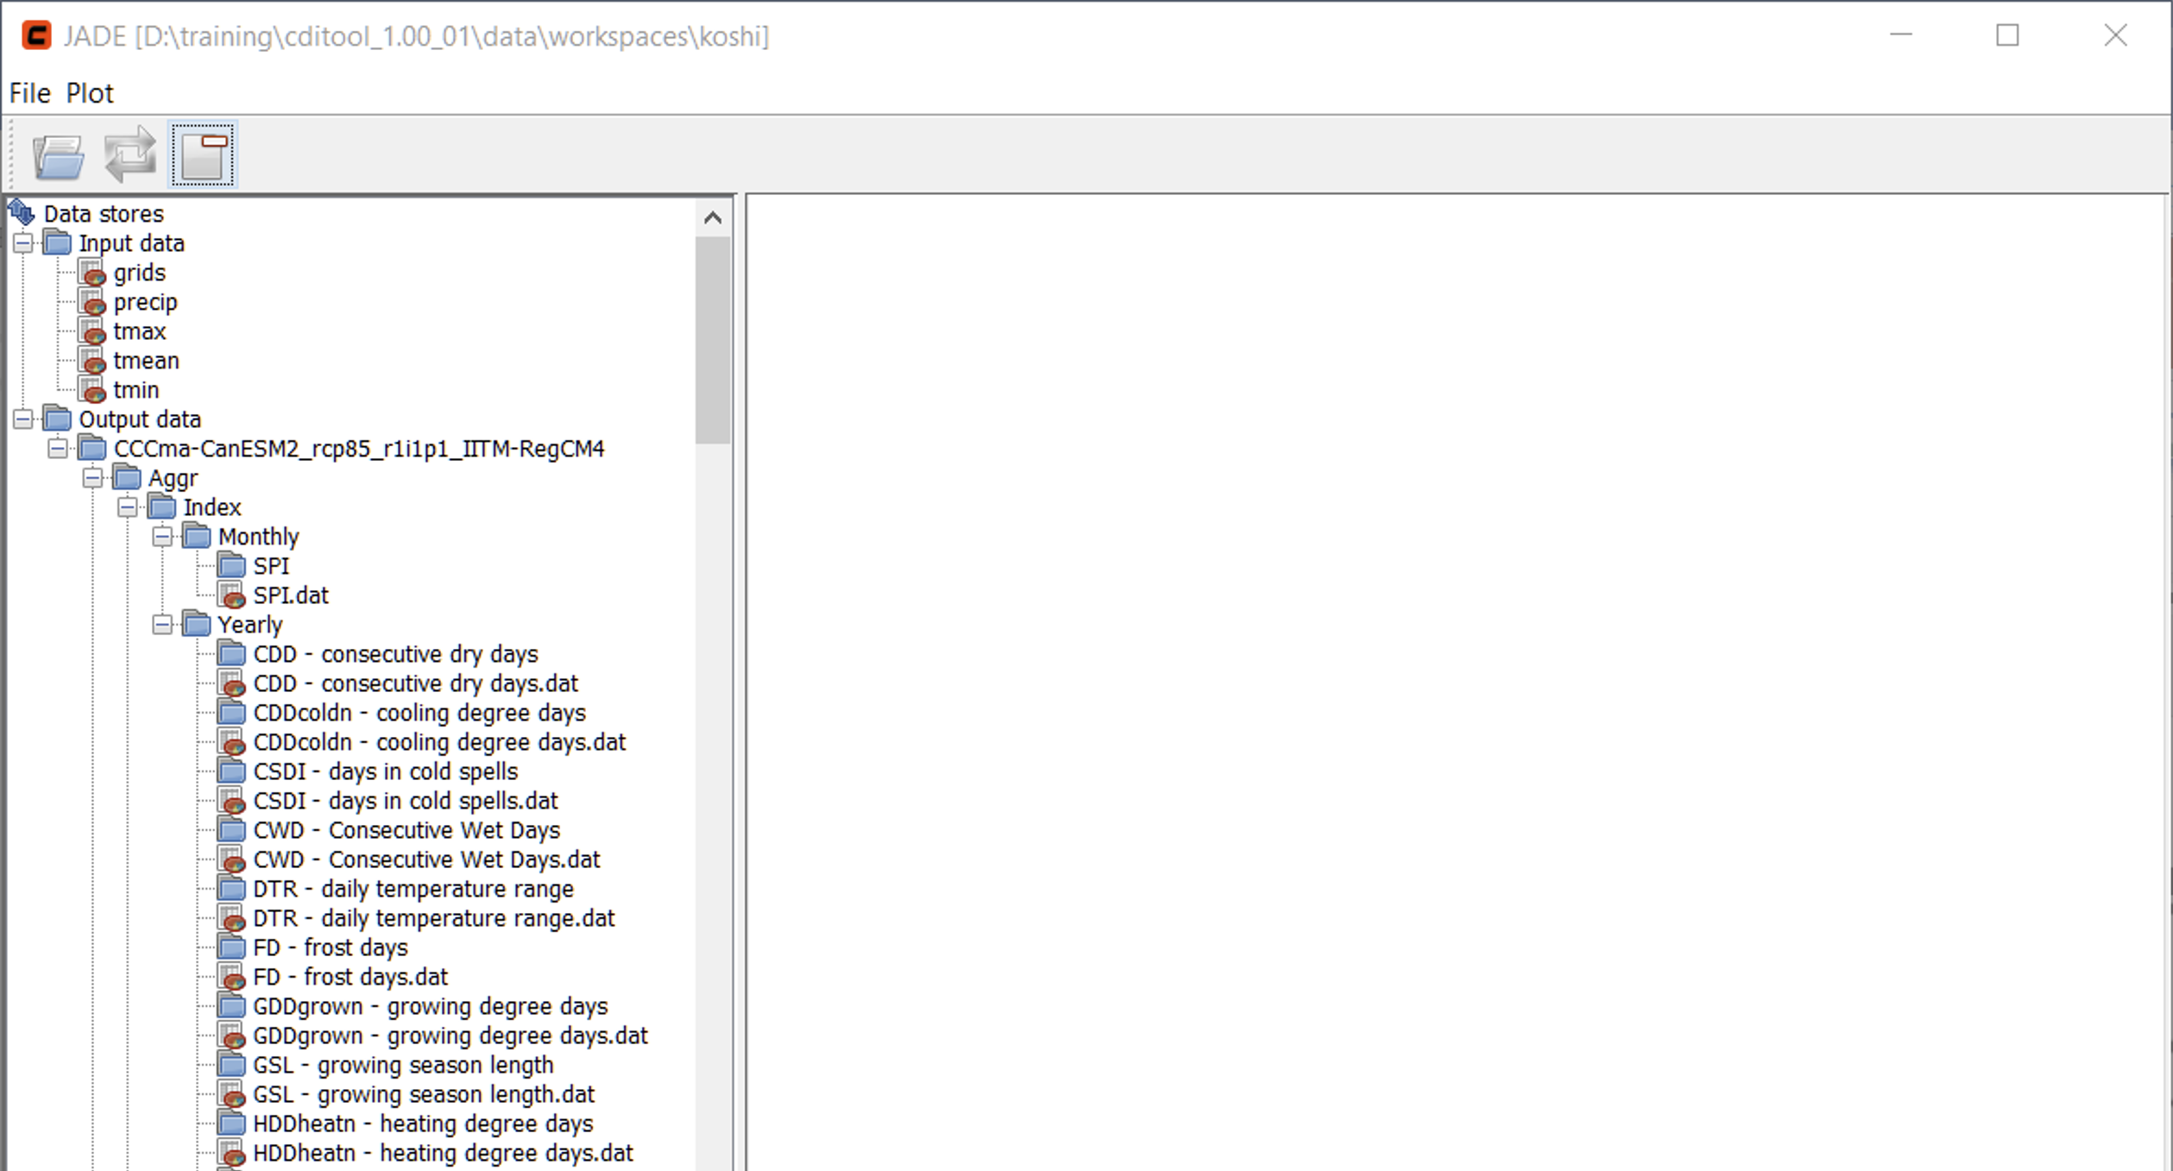Click the open folder toolbar icon
This screenshot has height=1171, width=2173.
58,156
